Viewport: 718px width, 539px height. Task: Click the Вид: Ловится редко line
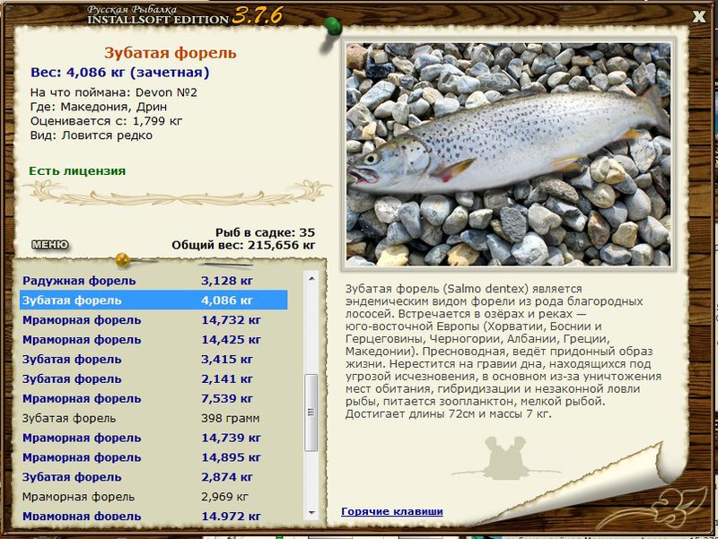pos(92,135)
